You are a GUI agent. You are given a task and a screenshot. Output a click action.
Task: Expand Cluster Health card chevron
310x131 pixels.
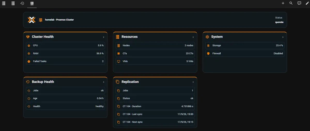[x=104, y=37]
